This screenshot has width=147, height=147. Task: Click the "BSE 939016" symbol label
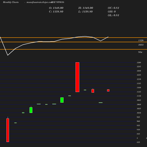[x=58, y=2]
